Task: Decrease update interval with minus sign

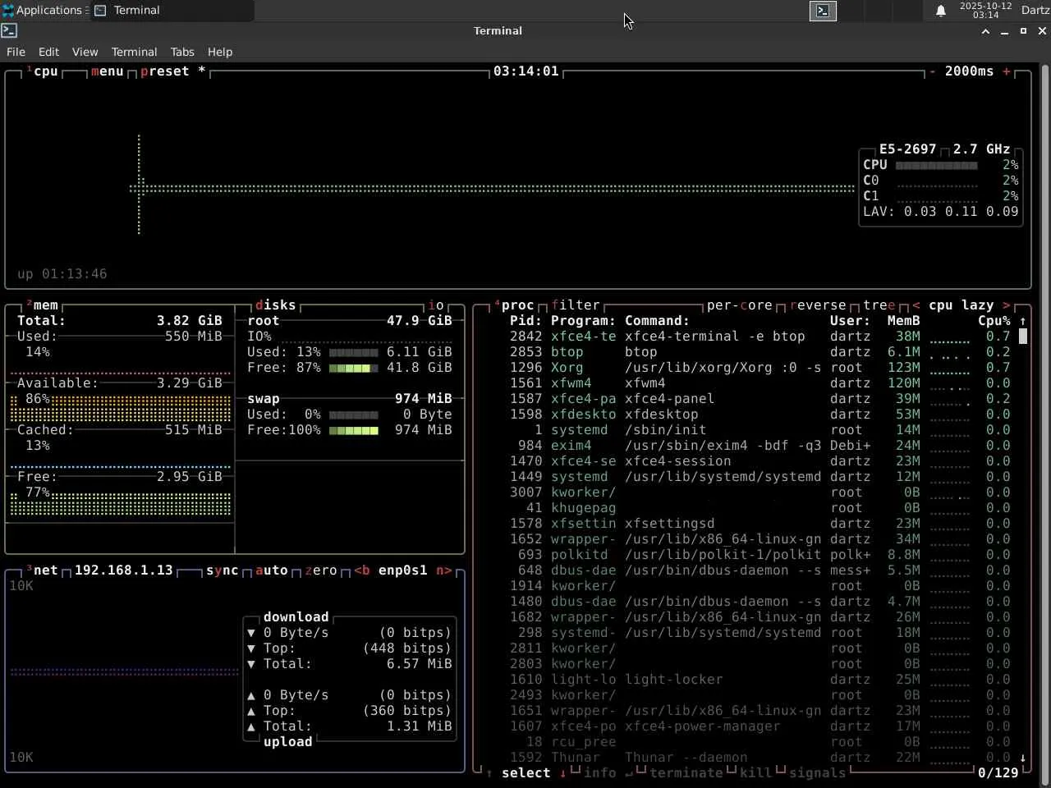Action: [932, 71]
